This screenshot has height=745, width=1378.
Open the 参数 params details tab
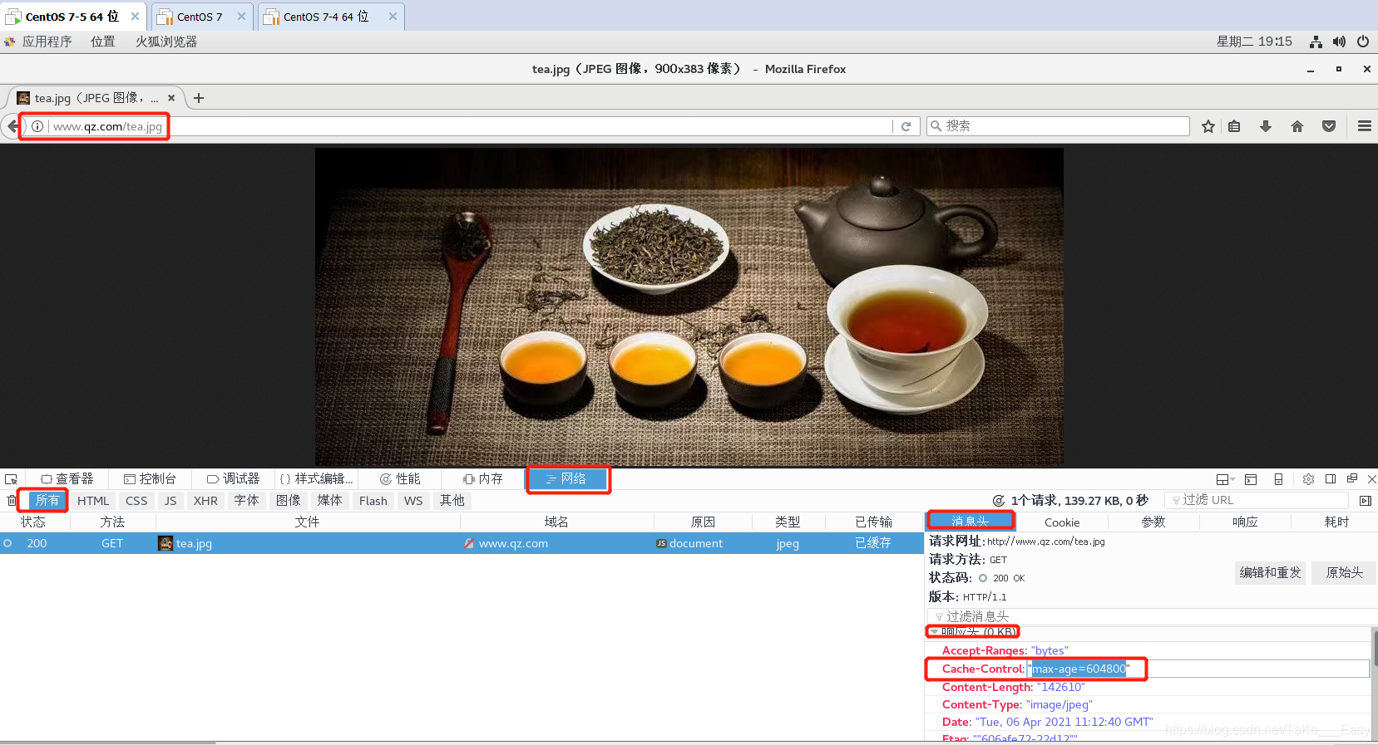point(1153,522)
